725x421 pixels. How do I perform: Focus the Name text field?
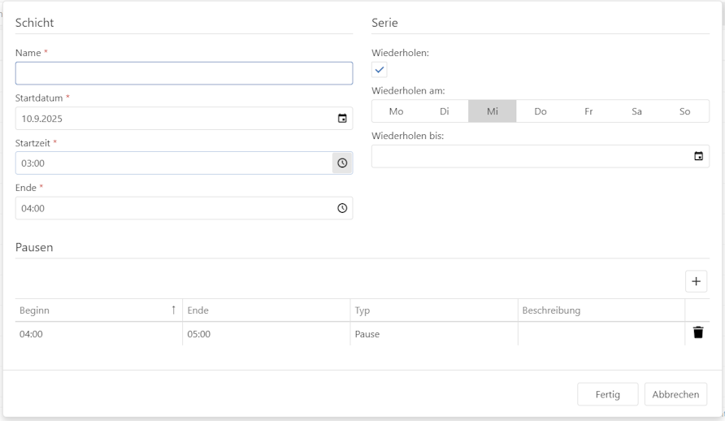click(184, 74)
